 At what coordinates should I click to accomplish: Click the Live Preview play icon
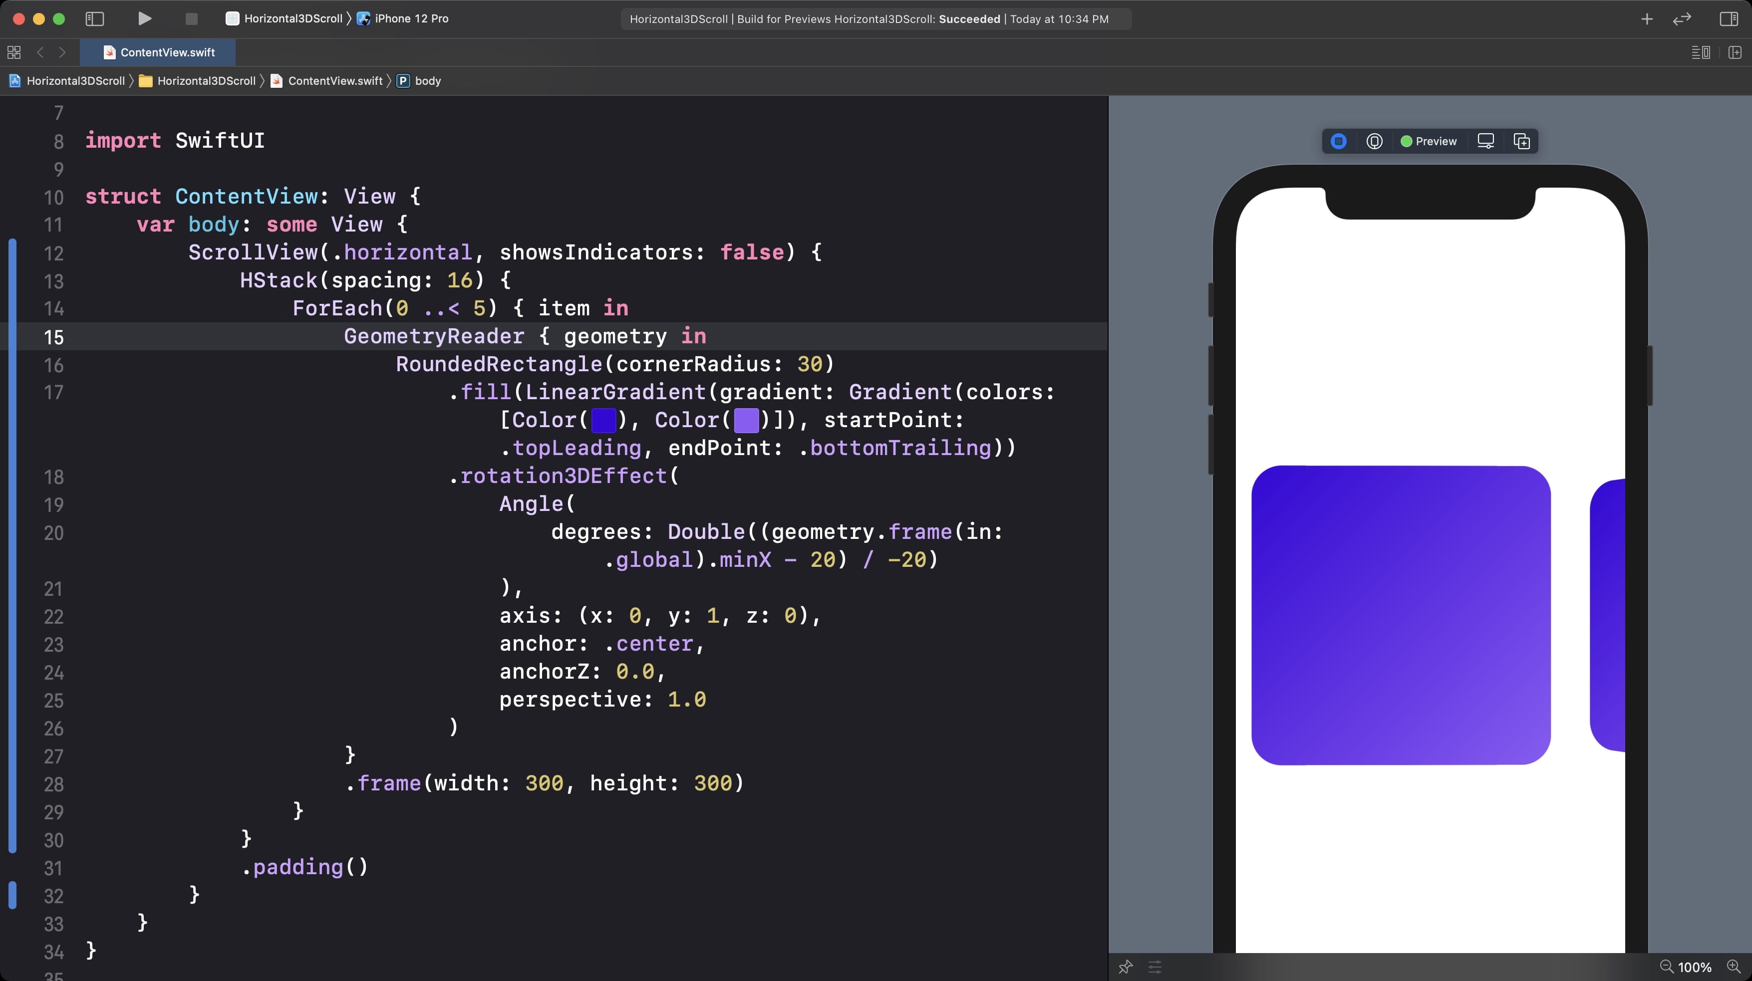pyautogui.click(x=1339, y=141)
